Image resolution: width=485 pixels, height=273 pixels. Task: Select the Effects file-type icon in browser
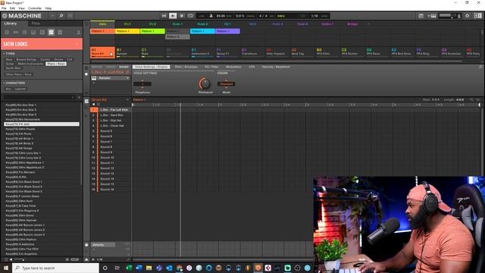tap(42, 32)
